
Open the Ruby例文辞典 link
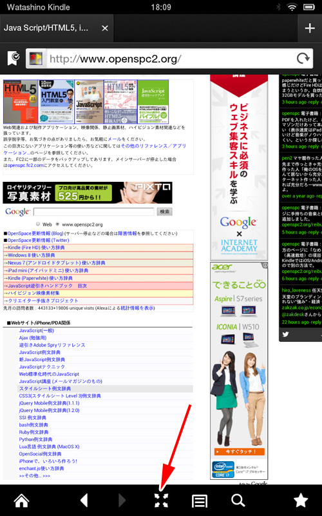[x=34, y=432]
